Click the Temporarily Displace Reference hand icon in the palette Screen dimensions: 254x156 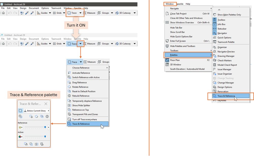click(x=26, y=144)
